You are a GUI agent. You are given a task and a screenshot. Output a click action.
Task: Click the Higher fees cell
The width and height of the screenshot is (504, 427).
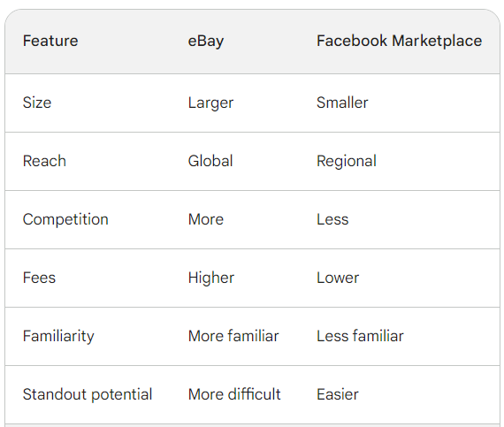tap(211, 278)
